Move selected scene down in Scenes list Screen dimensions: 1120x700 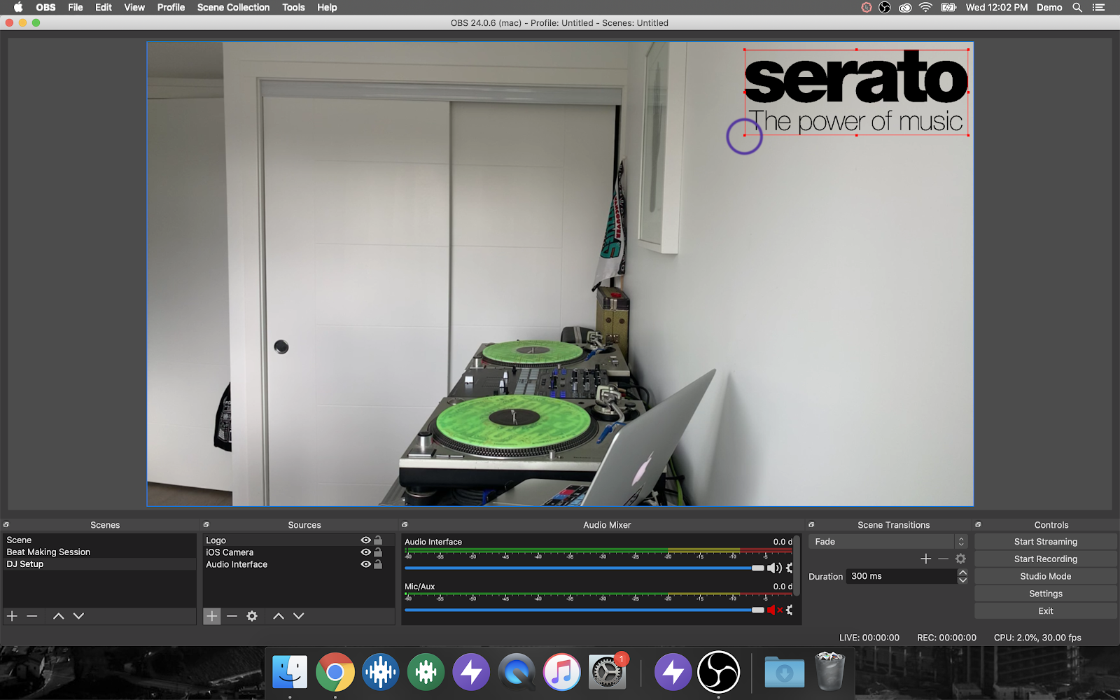78,616
